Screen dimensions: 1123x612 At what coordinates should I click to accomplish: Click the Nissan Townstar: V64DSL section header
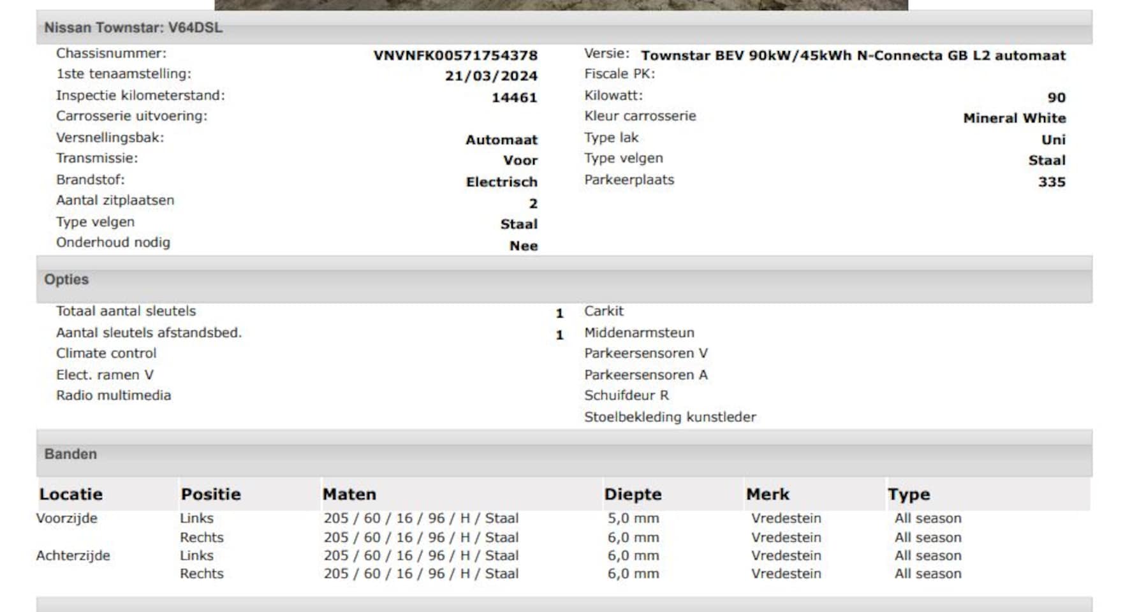click(x=133, y=28)
